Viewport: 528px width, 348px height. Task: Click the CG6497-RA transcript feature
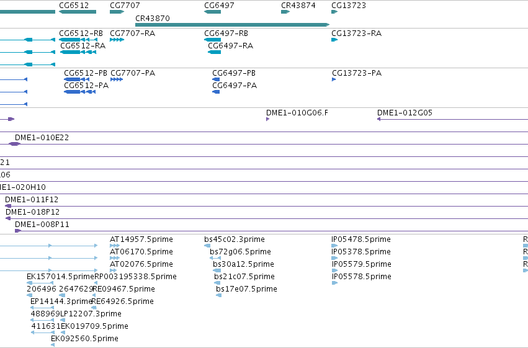(x=215, y=52)
